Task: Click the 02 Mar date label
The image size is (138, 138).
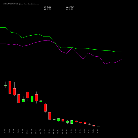Action: tap(49, 131)
